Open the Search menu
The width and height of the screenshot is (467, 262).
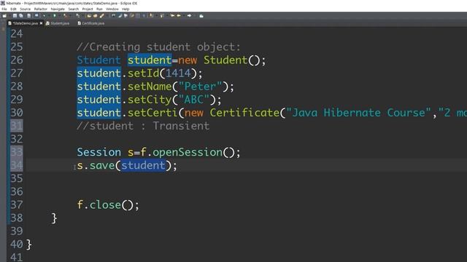(73, 9)
